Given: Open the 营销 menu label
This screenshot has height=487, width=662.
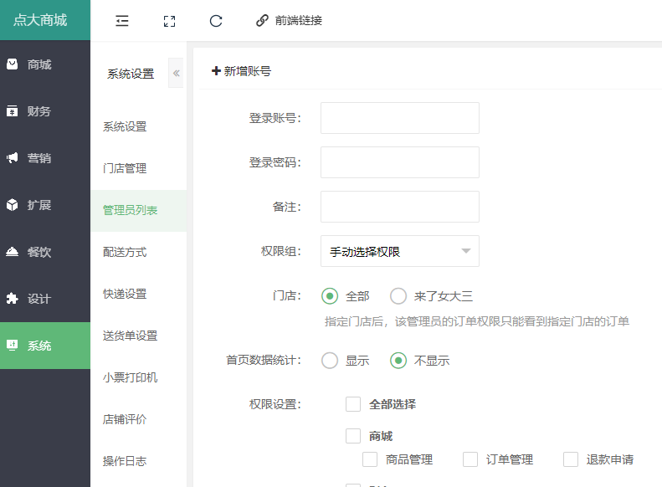Looking at the screenshot, I should [x=39, y=158].
